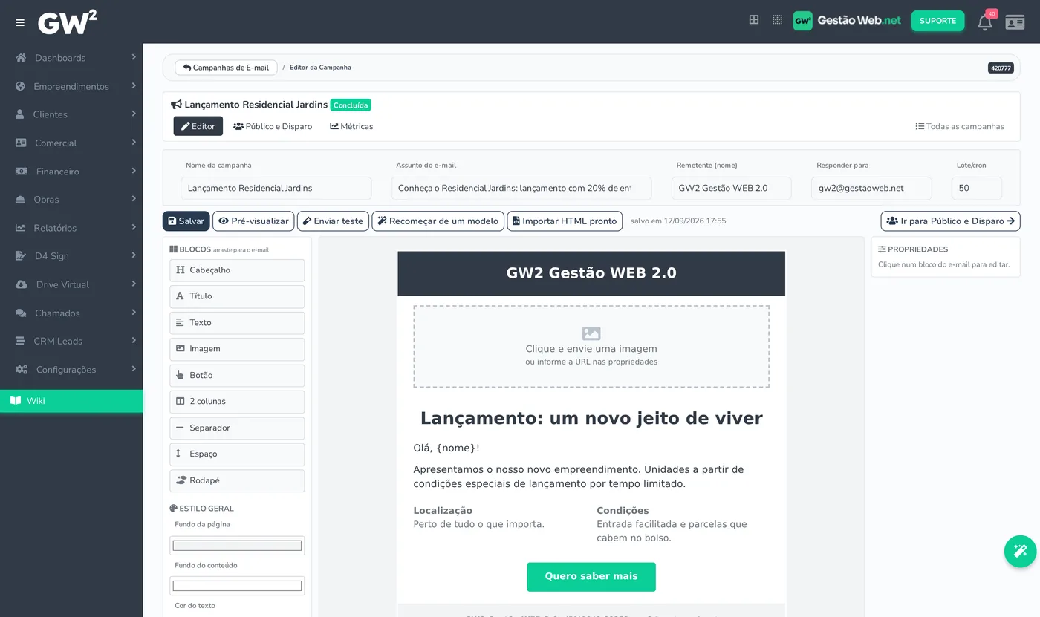Screen dimensions: 1040x617
Task: Expand the Clientes sidebar menu
Action: (x=71, y=114)
